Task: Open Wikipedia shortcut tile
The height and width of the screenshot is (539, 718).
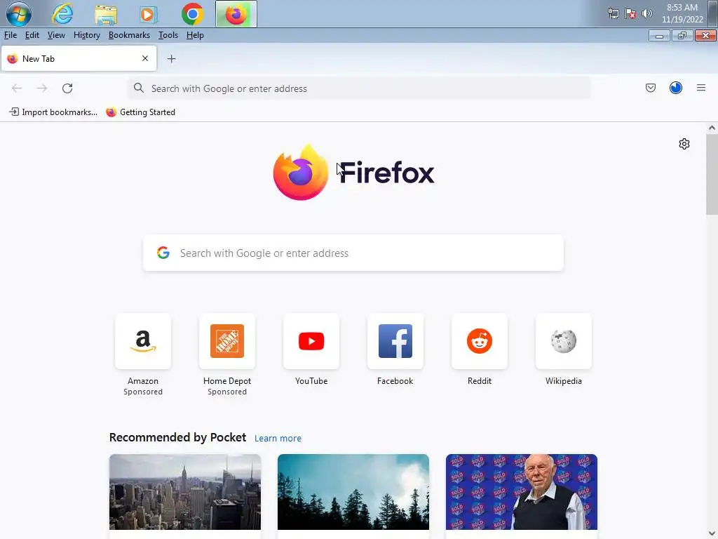Action: (x=564, y=341)
